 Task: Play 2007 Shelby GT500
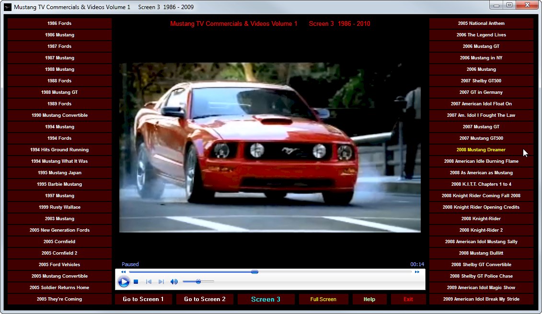pyautogui.click(x=481, y=81)
